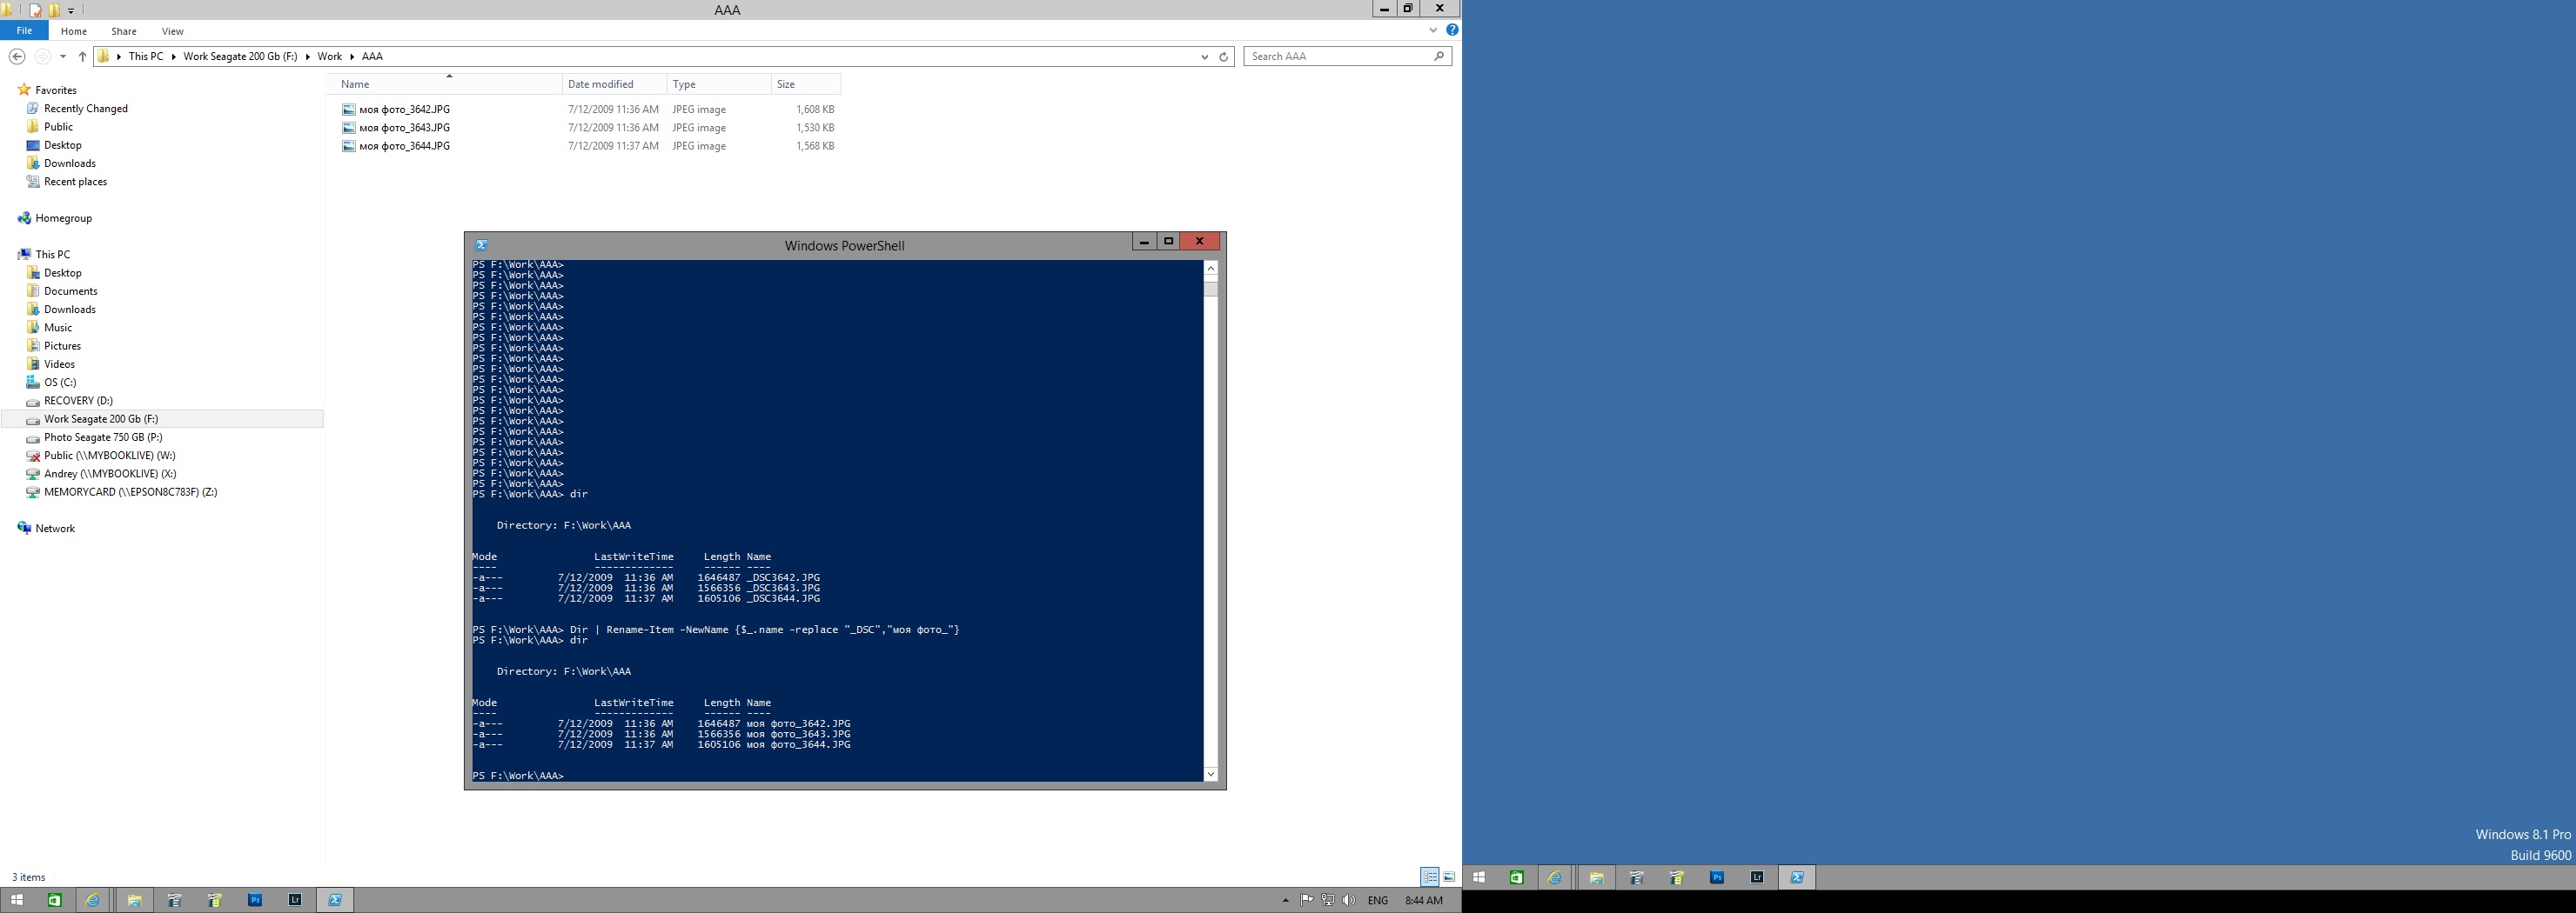Screen dimensions: 2576x913
Task: Launch Lightroom from the left taskbar
Action: click(295, 900)
